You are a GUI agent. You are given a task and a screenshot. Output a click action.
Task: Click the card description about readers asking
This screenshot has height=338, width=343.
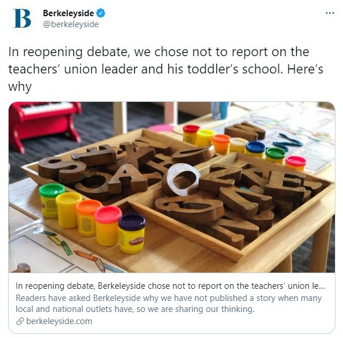click(x=168, y=304)
